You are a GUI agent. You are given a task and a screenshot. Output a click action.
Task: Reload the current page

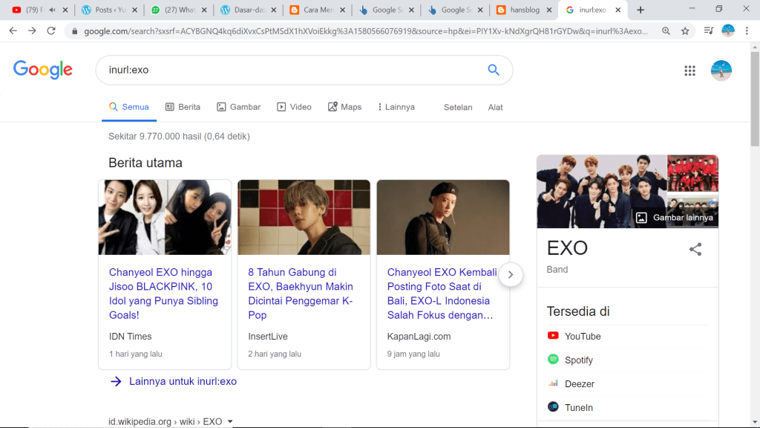pyautogui.click(x=51, y=31)
